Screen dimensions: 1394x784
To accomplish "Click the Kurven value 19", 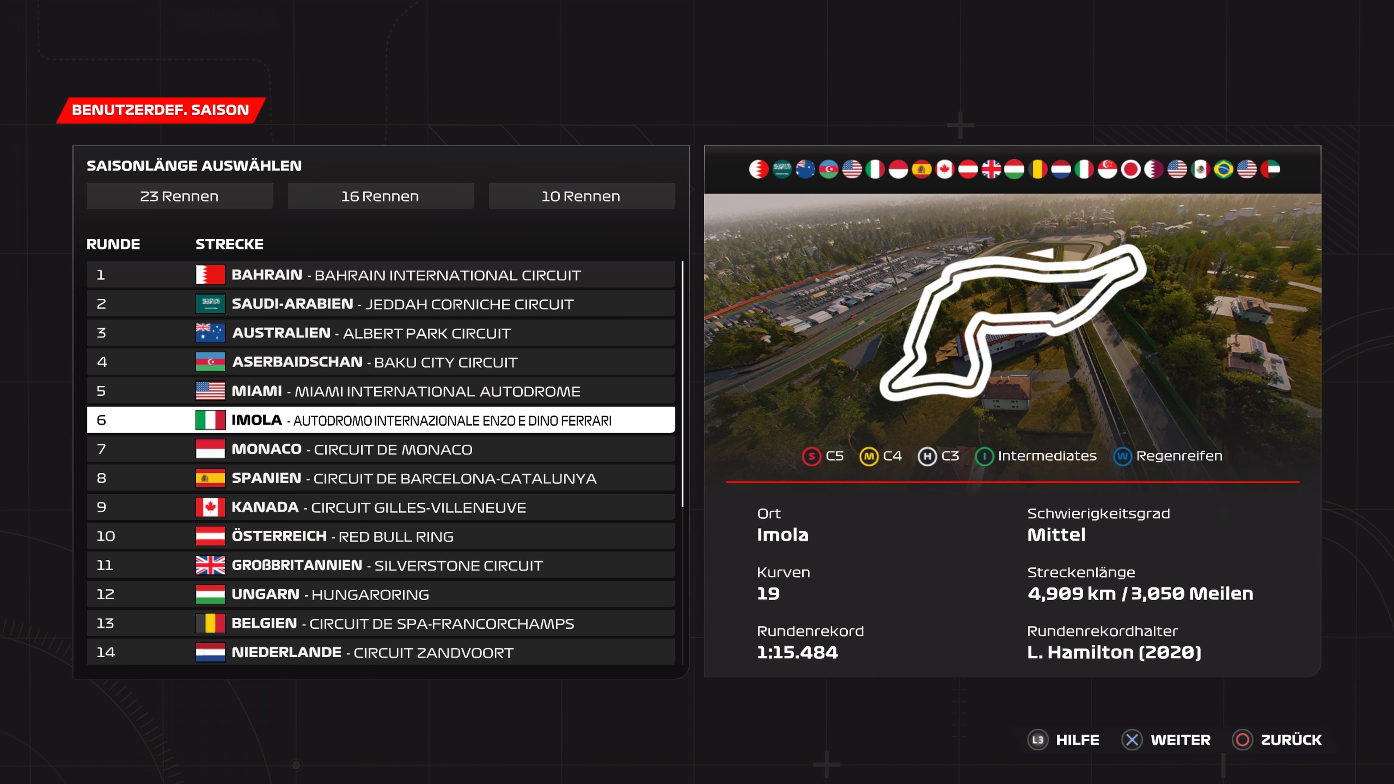I will tap(769, 593).
